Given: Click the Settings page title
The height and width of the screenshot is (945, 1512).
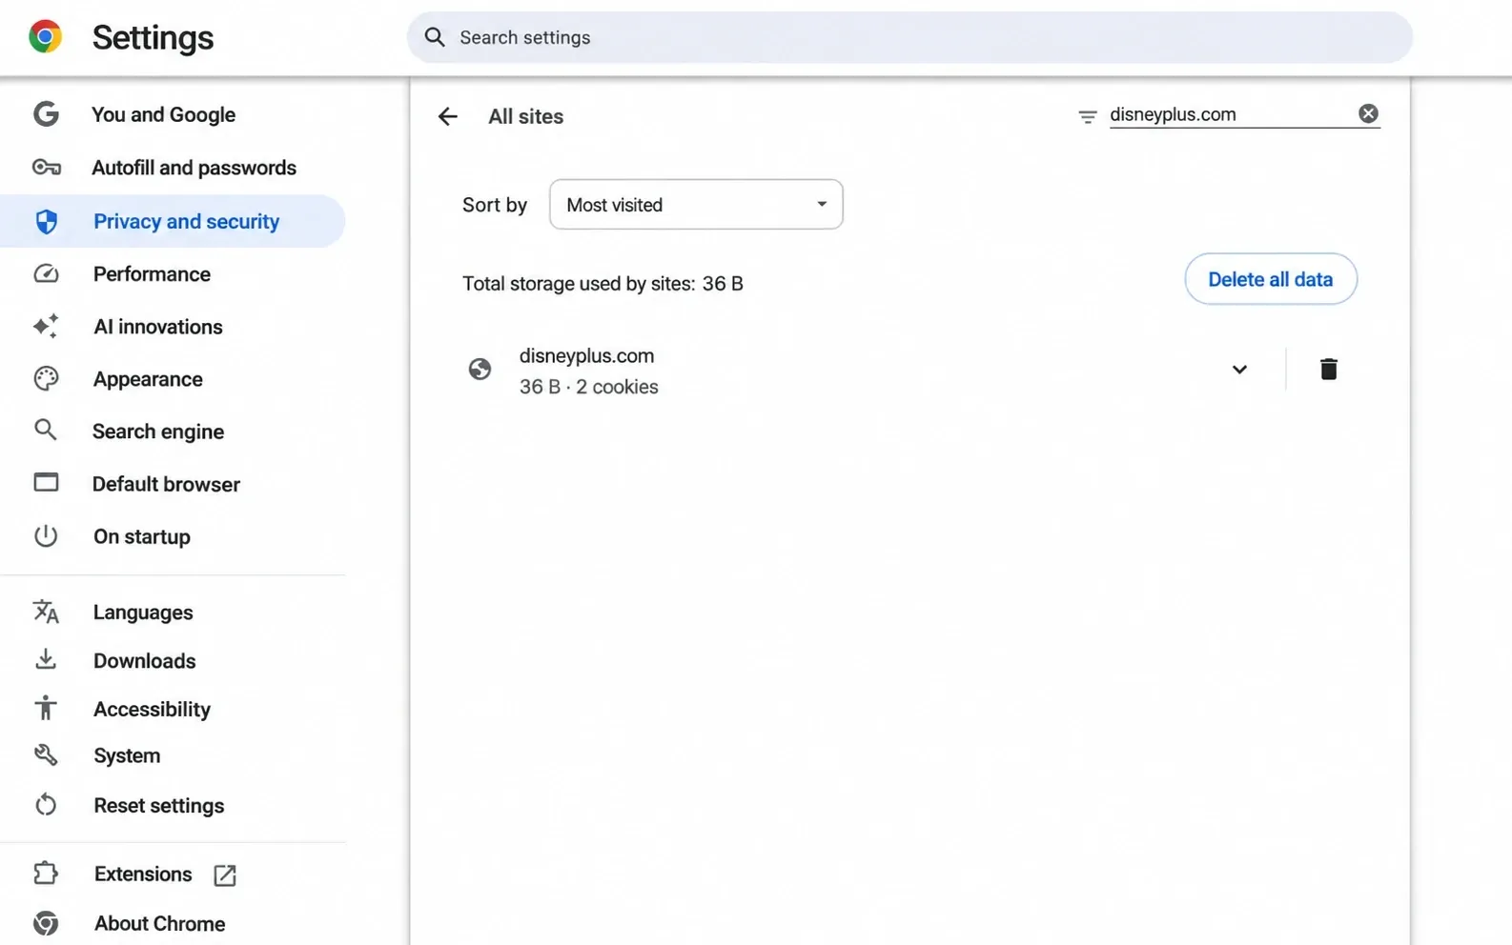Looking at the screenshot, I should click(153, 37).
